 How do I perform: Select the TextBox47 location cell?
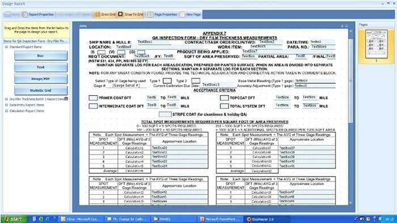[307, 192]
